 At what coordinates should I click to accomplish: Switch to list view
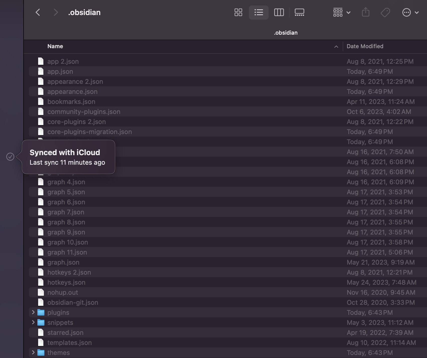click(x=259, y=12)
